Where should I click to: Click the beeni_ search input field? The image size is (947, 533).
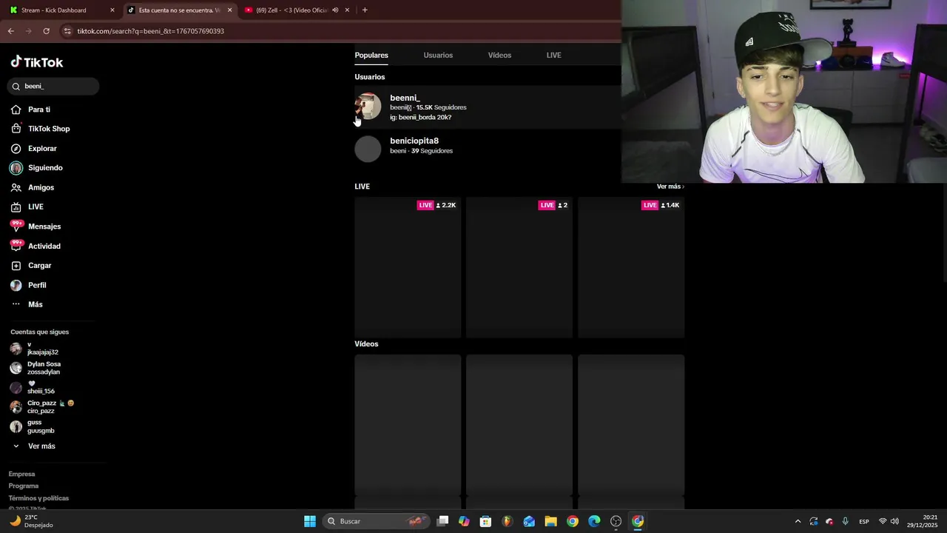pos(53,87)
